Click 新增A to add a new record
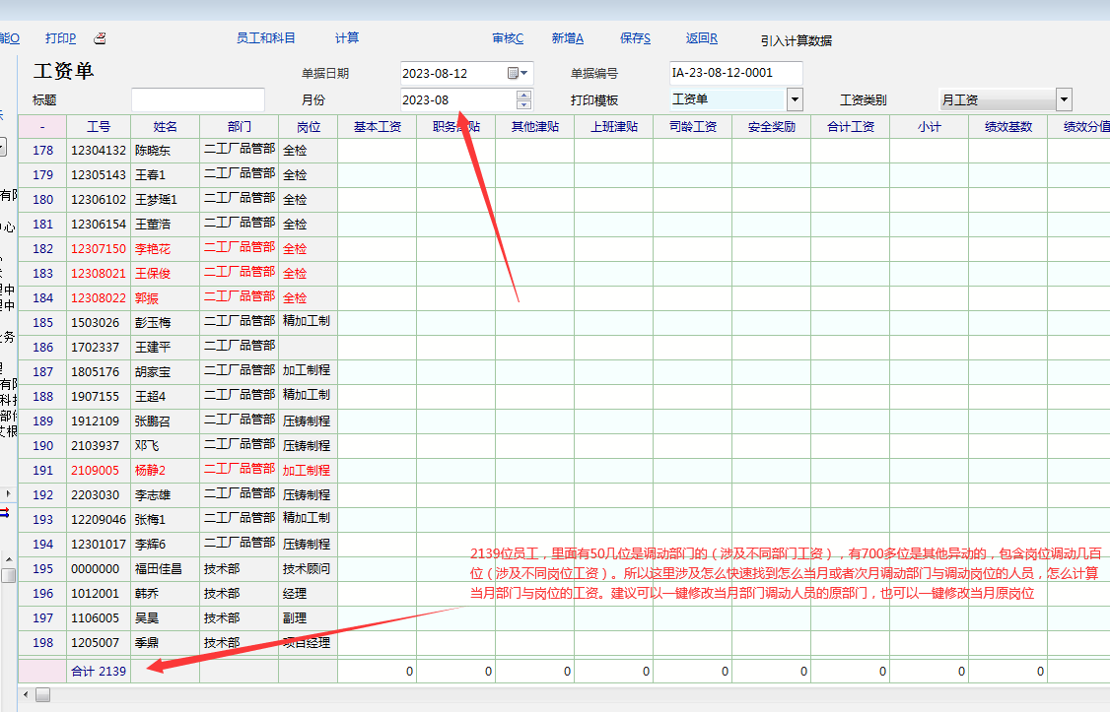The image size is (1110, 712). 567,38
